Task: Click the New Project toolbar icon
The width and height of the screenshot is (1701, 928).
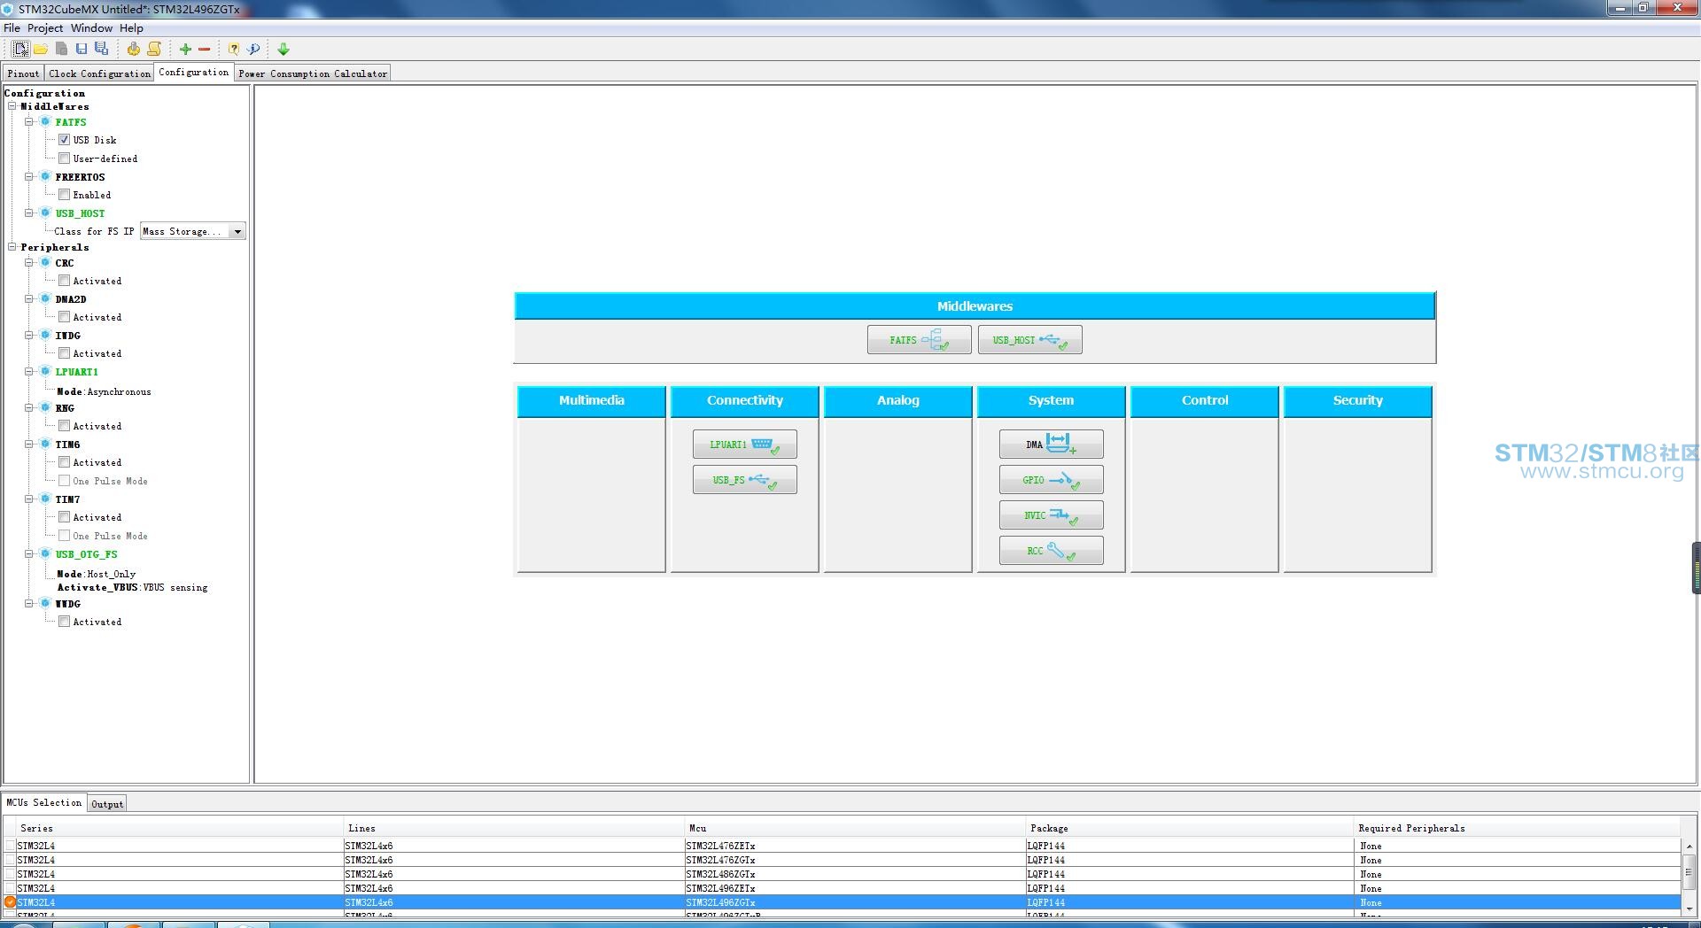Action: [20, 49]
